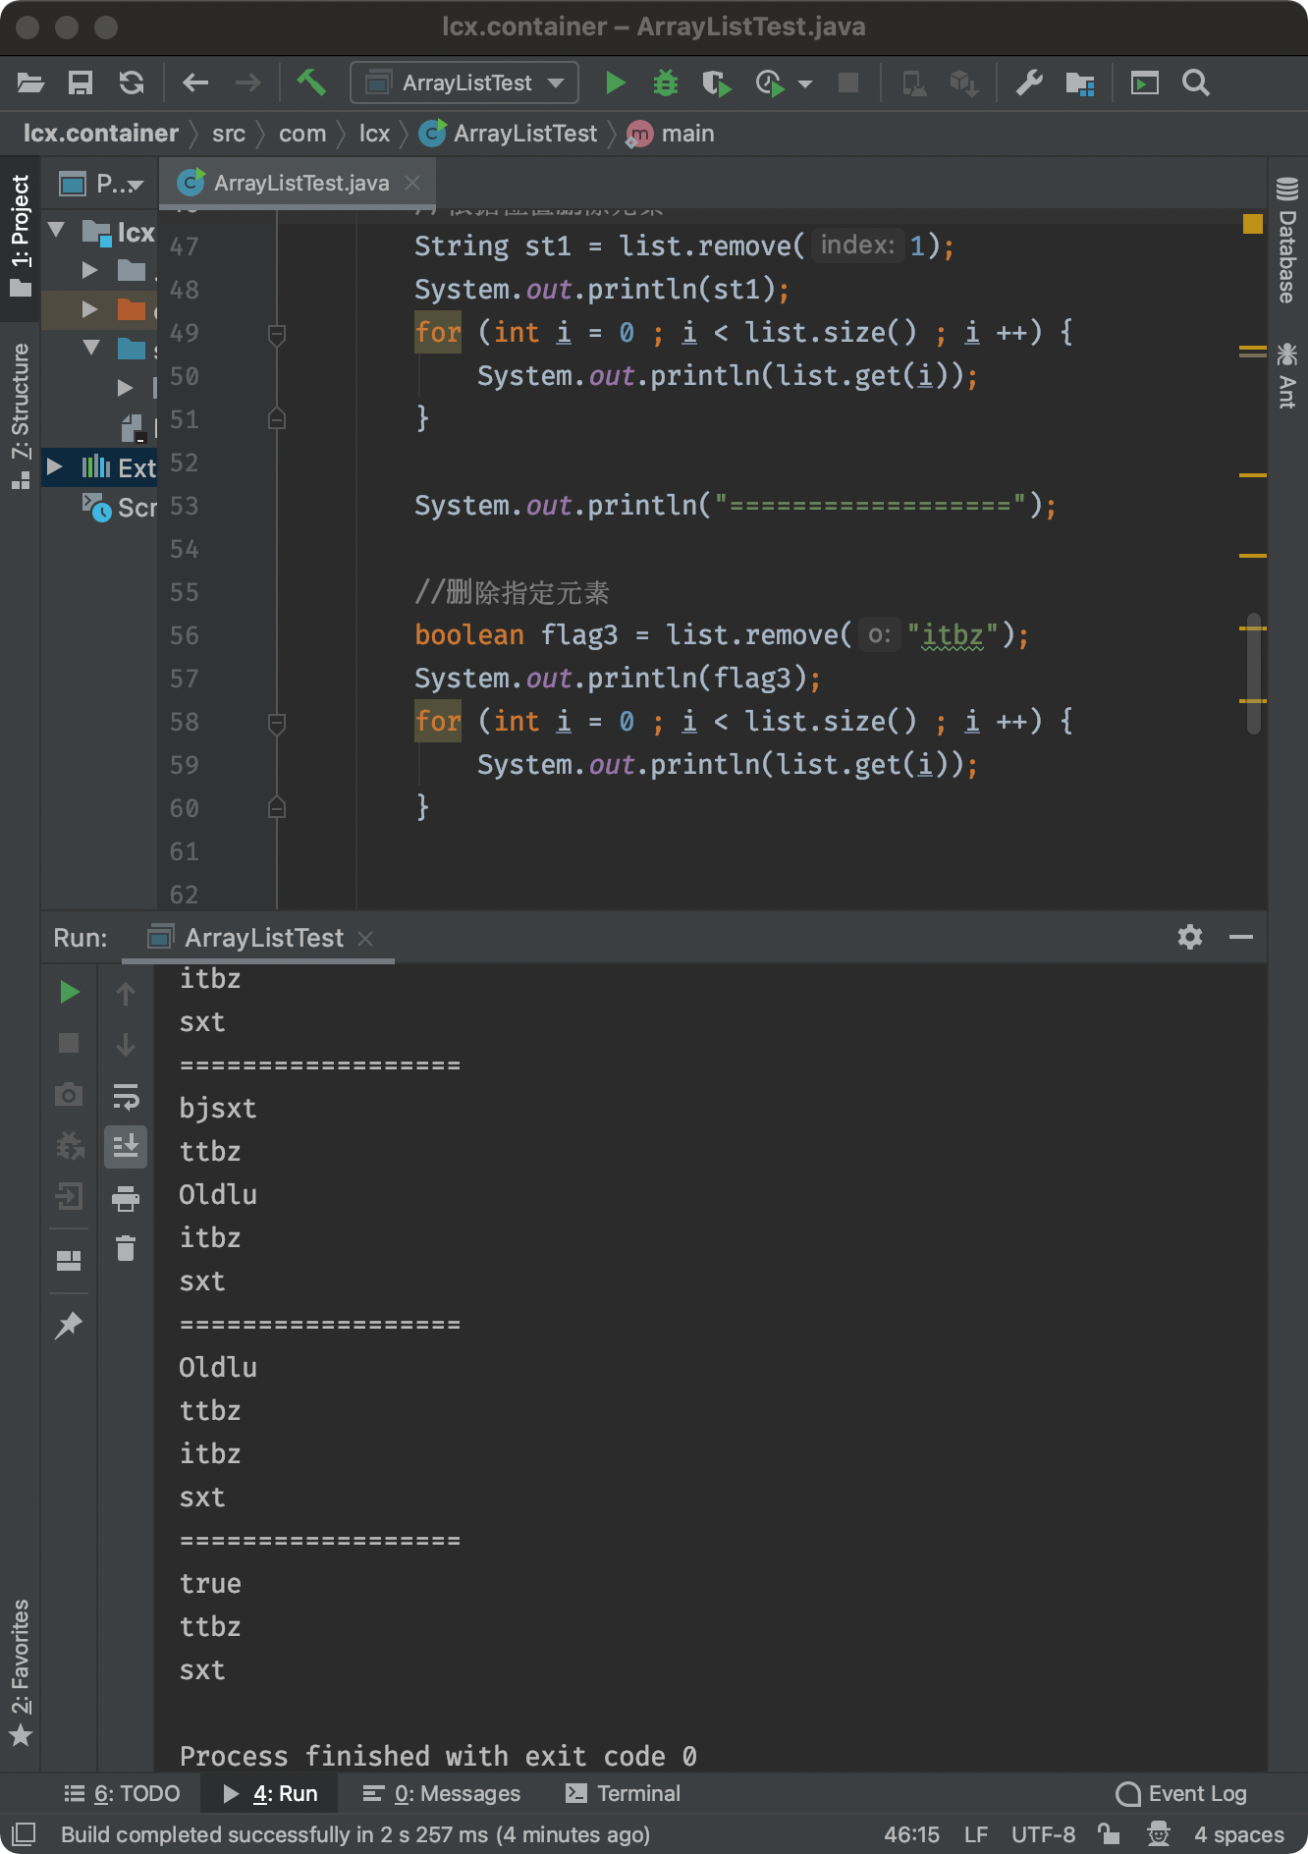Open the Event Log
The width and height of the screenshot is (1308, 1854).
point(1181,1794)
